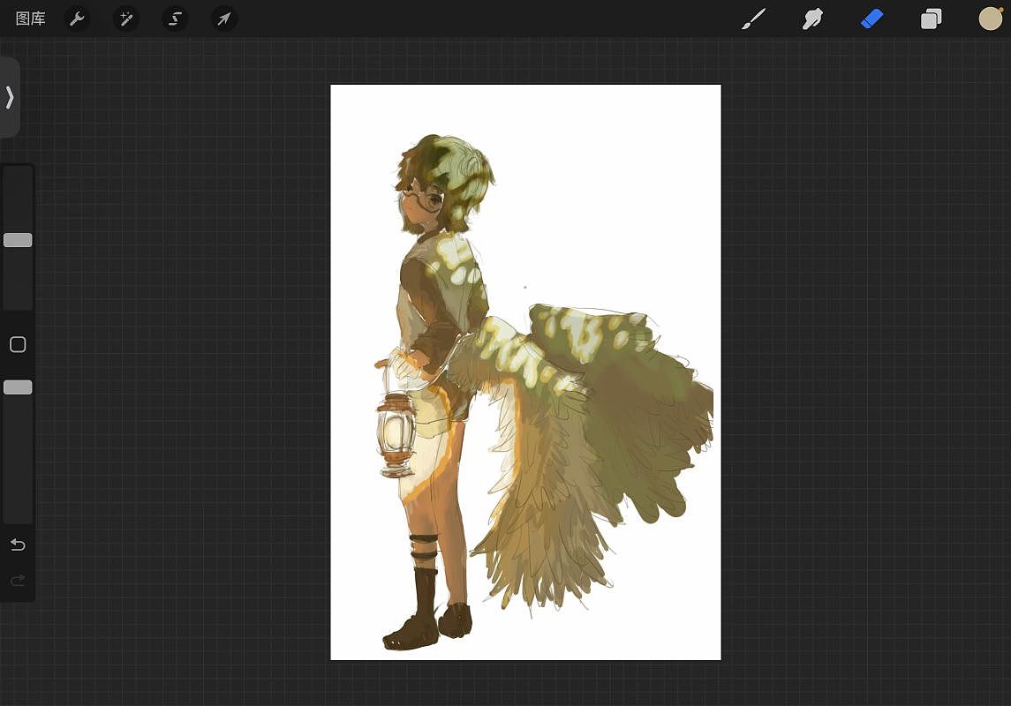Expand the left side panel chevron

[9, 97]
